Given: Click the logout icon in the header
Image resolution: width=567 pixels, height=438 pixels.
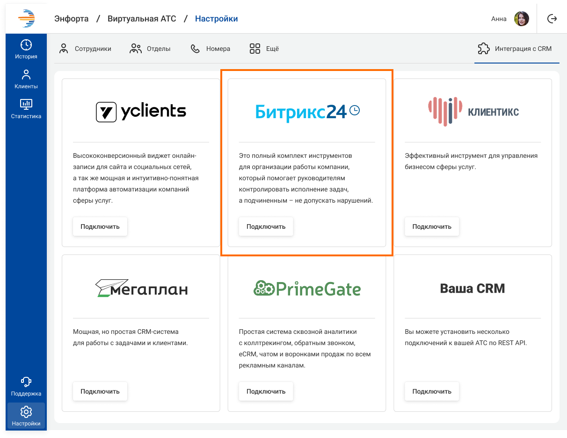Looking at the screenshot, I should (x=552, y=19).
